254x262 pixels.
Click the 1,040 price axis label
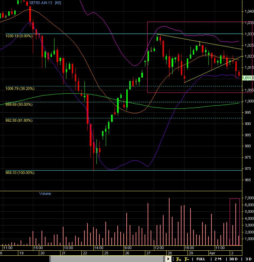249,11
